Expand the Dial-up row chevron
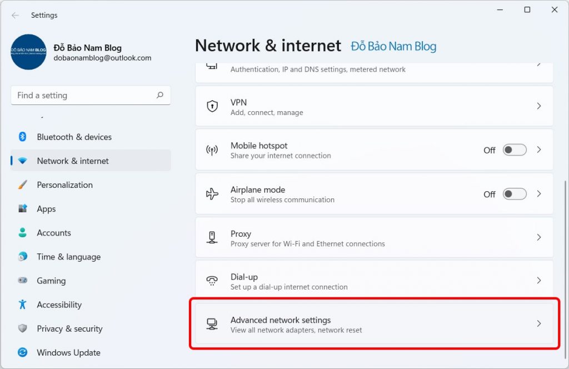569x369 pixels. click(539, 280)
